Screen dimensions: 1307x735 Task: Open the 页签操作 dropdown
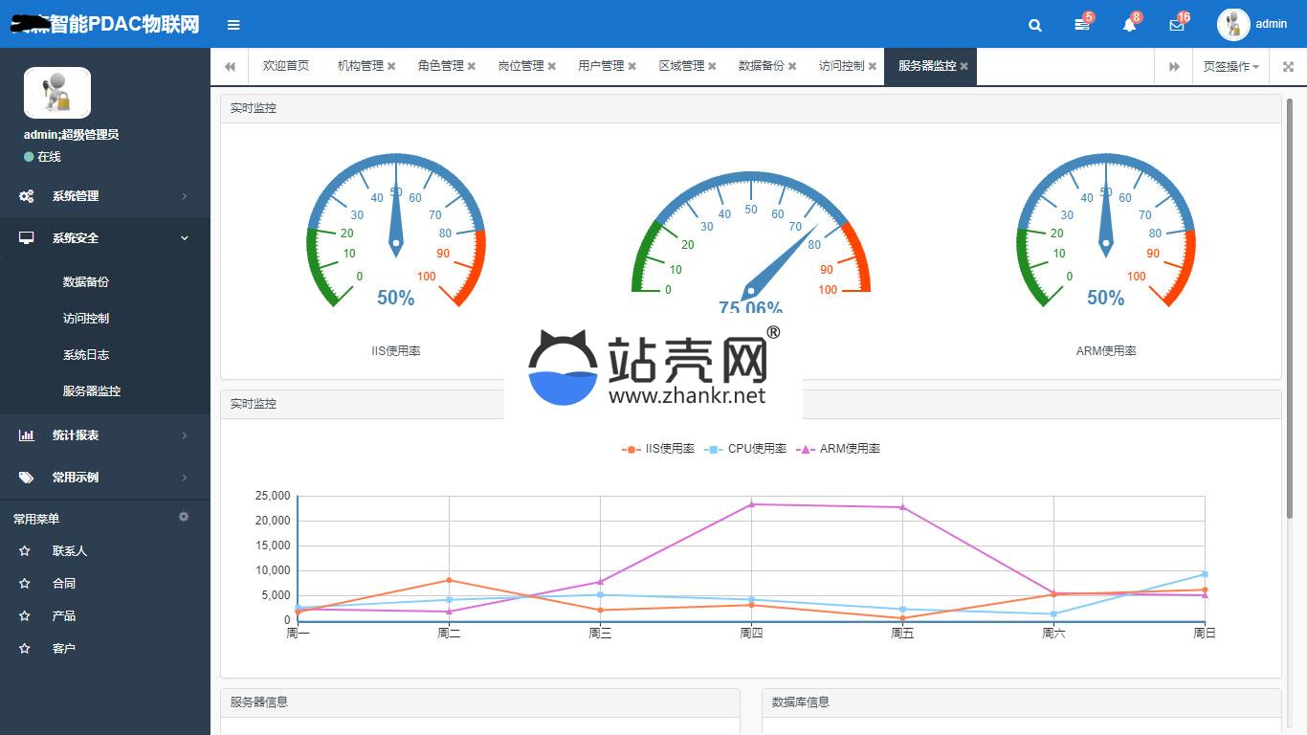point(1230,67)
